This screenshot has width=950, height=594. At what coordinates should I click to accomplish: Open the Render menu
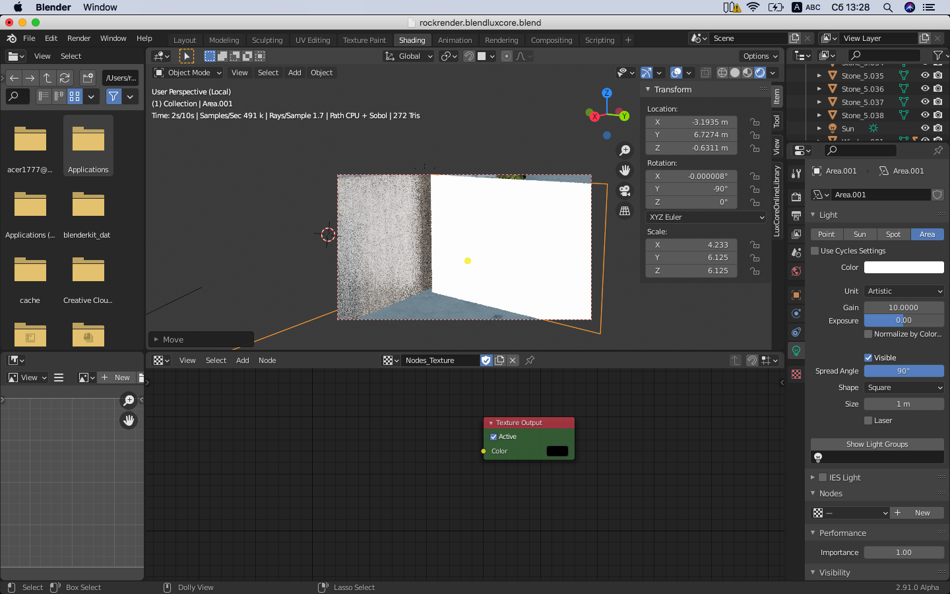pyautogui.click(x=79, y=38)
